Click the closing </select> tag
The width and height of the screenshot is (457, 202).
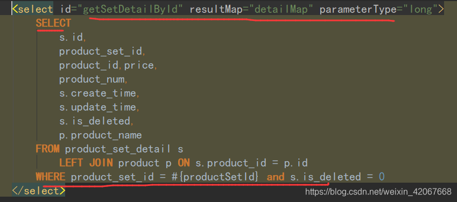[x=38, y=191]
